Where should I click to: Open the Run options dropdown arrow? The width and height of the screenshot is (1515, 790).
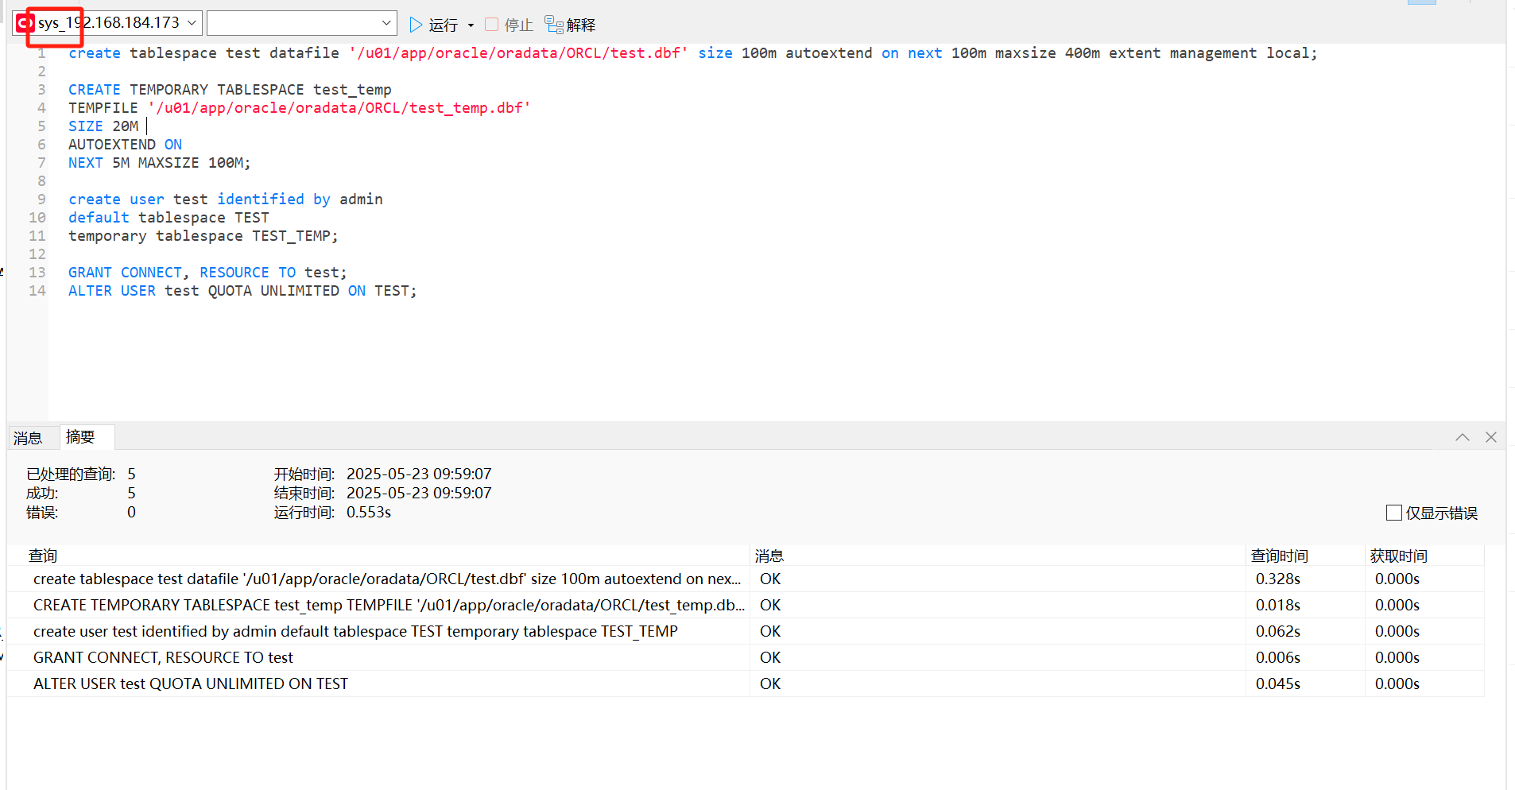(x=471, y=25)
